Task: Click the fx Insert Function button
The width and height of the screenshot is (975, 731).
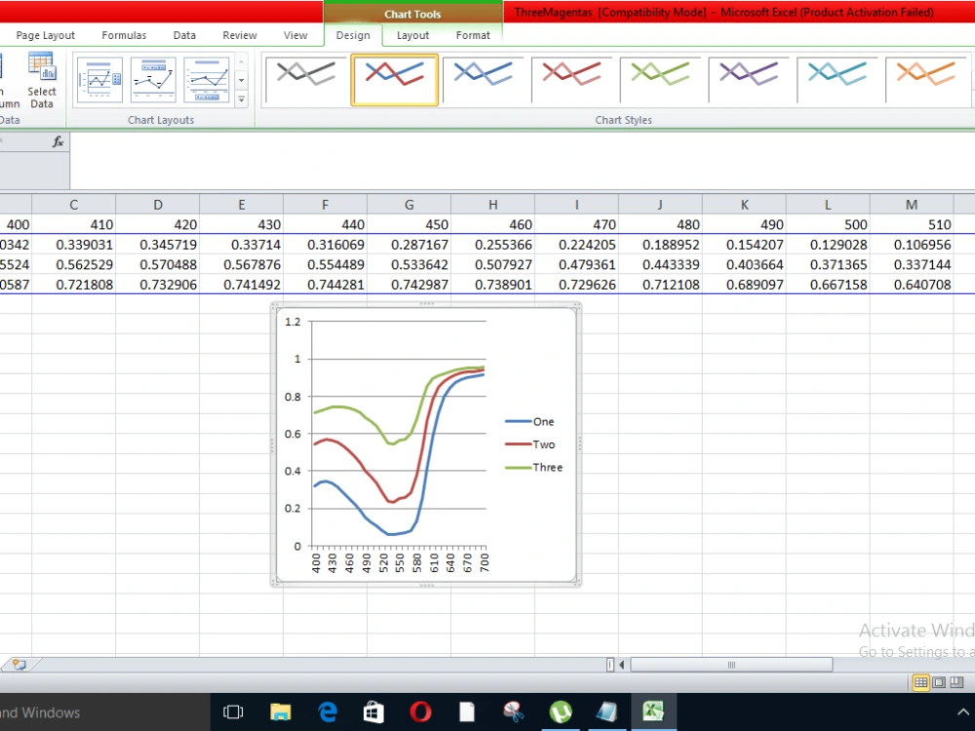Action: point(57,140)
